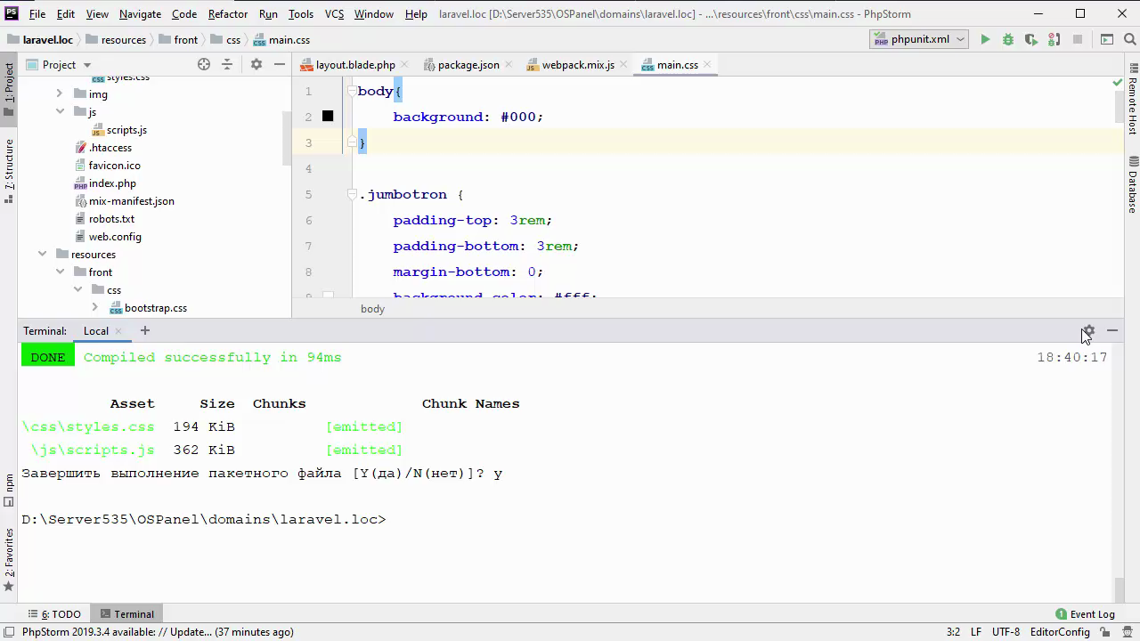The width and height of the screenshot is (1140, 641).
Task: Click the lock read-only icon in status bar
Action: 1107,632
